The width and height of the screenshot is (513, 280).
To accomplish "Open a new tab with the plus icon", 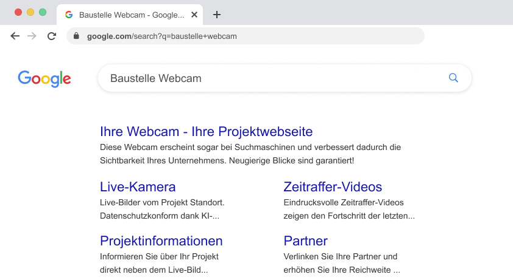I will (x=216, y=15).
